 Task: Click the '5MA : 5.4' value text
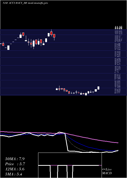pyautogui.click(x=14, y=174)
